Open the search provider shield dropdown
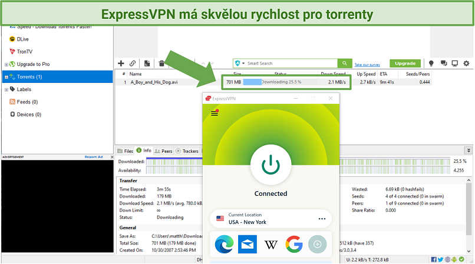This screenshot has width=475, height=264. point(240,63)
